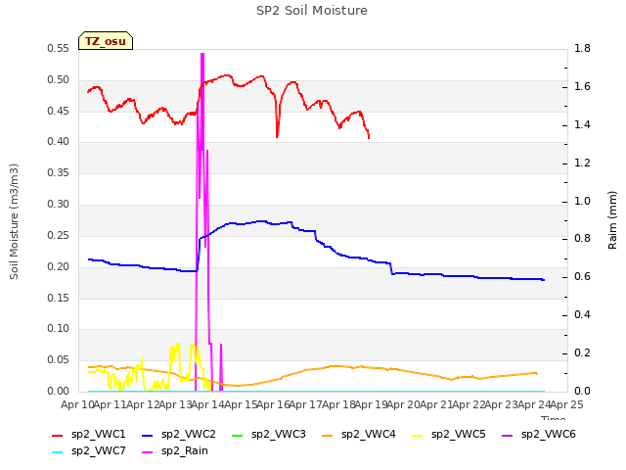This screenshot has height=470, width=626.
Task: Toggle sp2_VWC6 legend entry
Action: click(x=539, y=435)
